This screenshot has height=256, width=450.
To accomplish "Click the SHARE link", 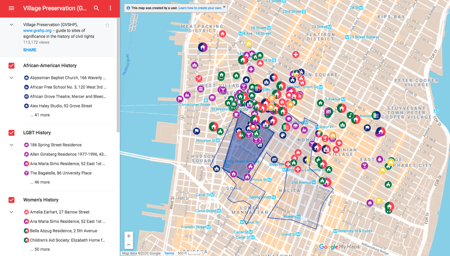I will click(x=30, y=50).
